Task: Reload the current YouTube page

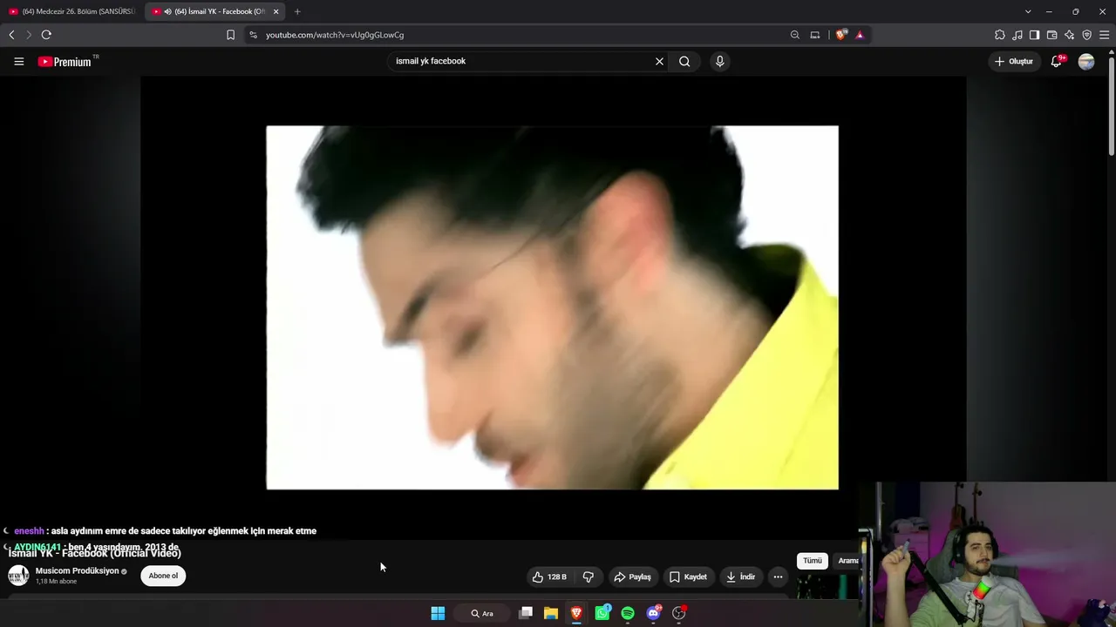Action: tap(46, 35)
